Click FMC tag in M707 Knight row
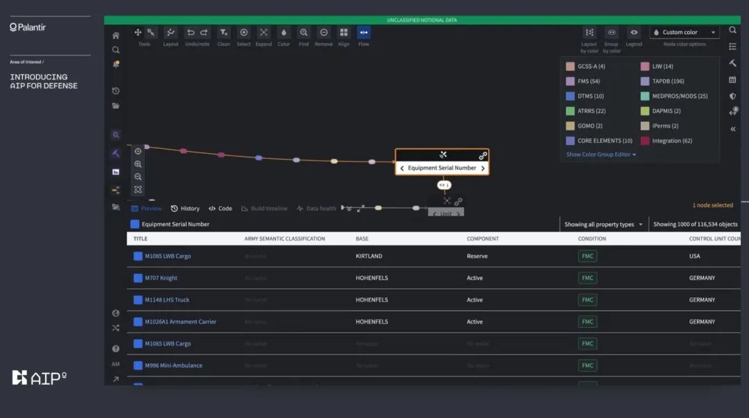The height and width of the screenshot is (418, 749). coord(587,278)
